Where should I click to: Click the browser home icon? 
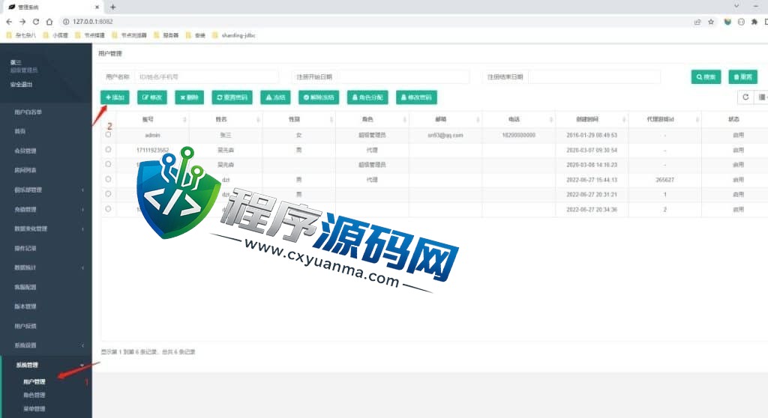click(x=49, y=22)
